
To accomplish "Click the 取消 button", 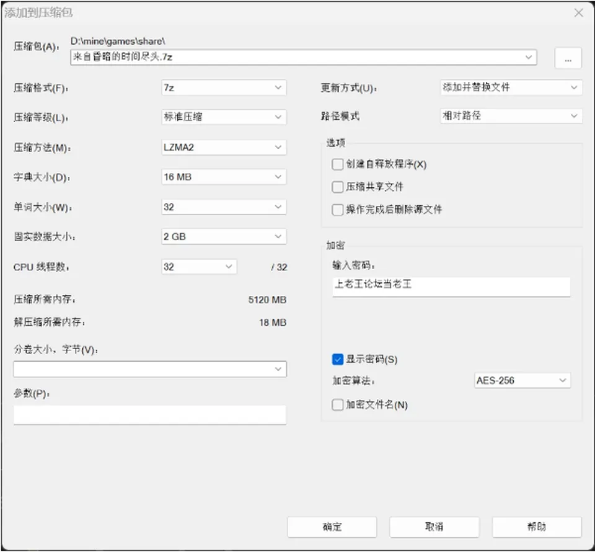I will click(434, 527).
